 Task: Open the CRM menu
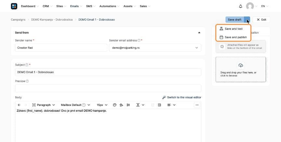pyautogui.click(x=47, y=6)
